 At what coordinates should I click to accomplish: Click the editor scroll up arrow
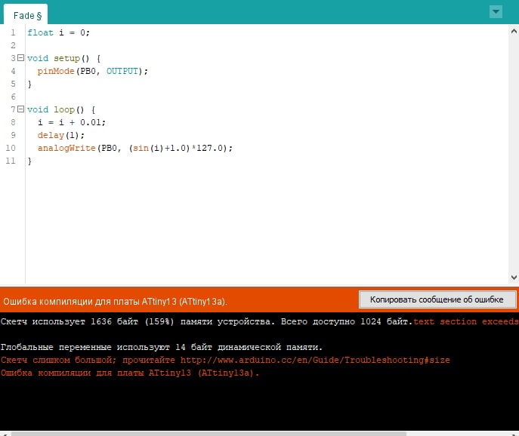pyautogui.click(x=514, y=32)
